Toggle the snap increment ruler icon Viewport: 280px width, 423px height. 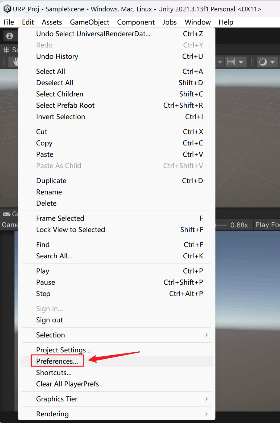[x=231, y=62]
